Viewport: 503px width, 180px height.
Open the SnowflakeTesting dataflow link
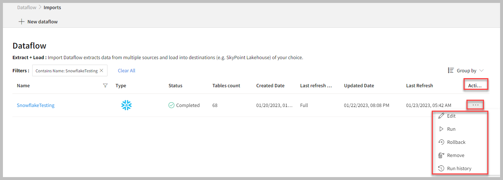pyautogui.click(x=35, y=105)
